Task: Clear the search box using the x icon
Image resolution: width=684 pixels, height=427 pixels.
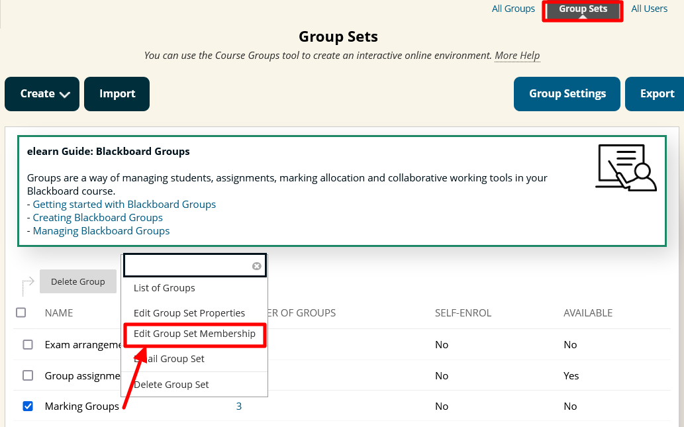Action: coord(256,265)
